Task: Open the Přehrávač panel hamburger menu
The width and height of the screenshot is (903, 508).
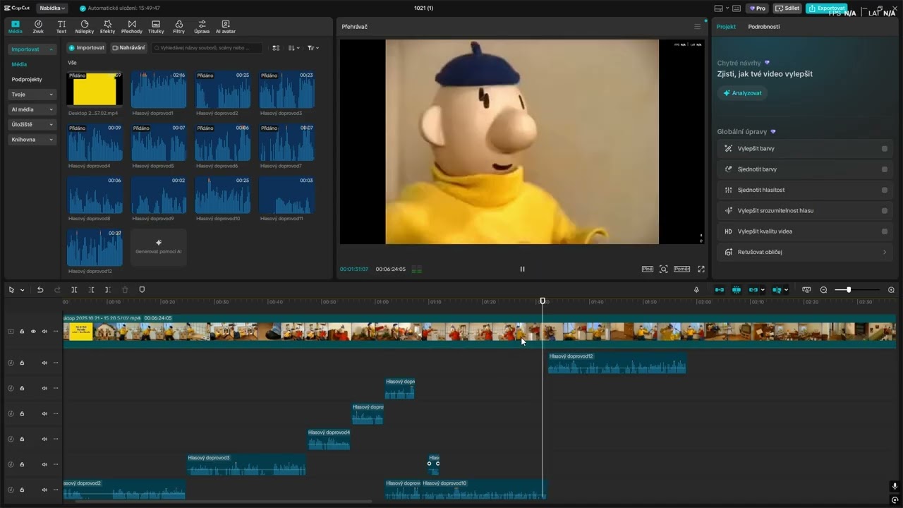Action: pyautogui.click(x=698, y=27)
